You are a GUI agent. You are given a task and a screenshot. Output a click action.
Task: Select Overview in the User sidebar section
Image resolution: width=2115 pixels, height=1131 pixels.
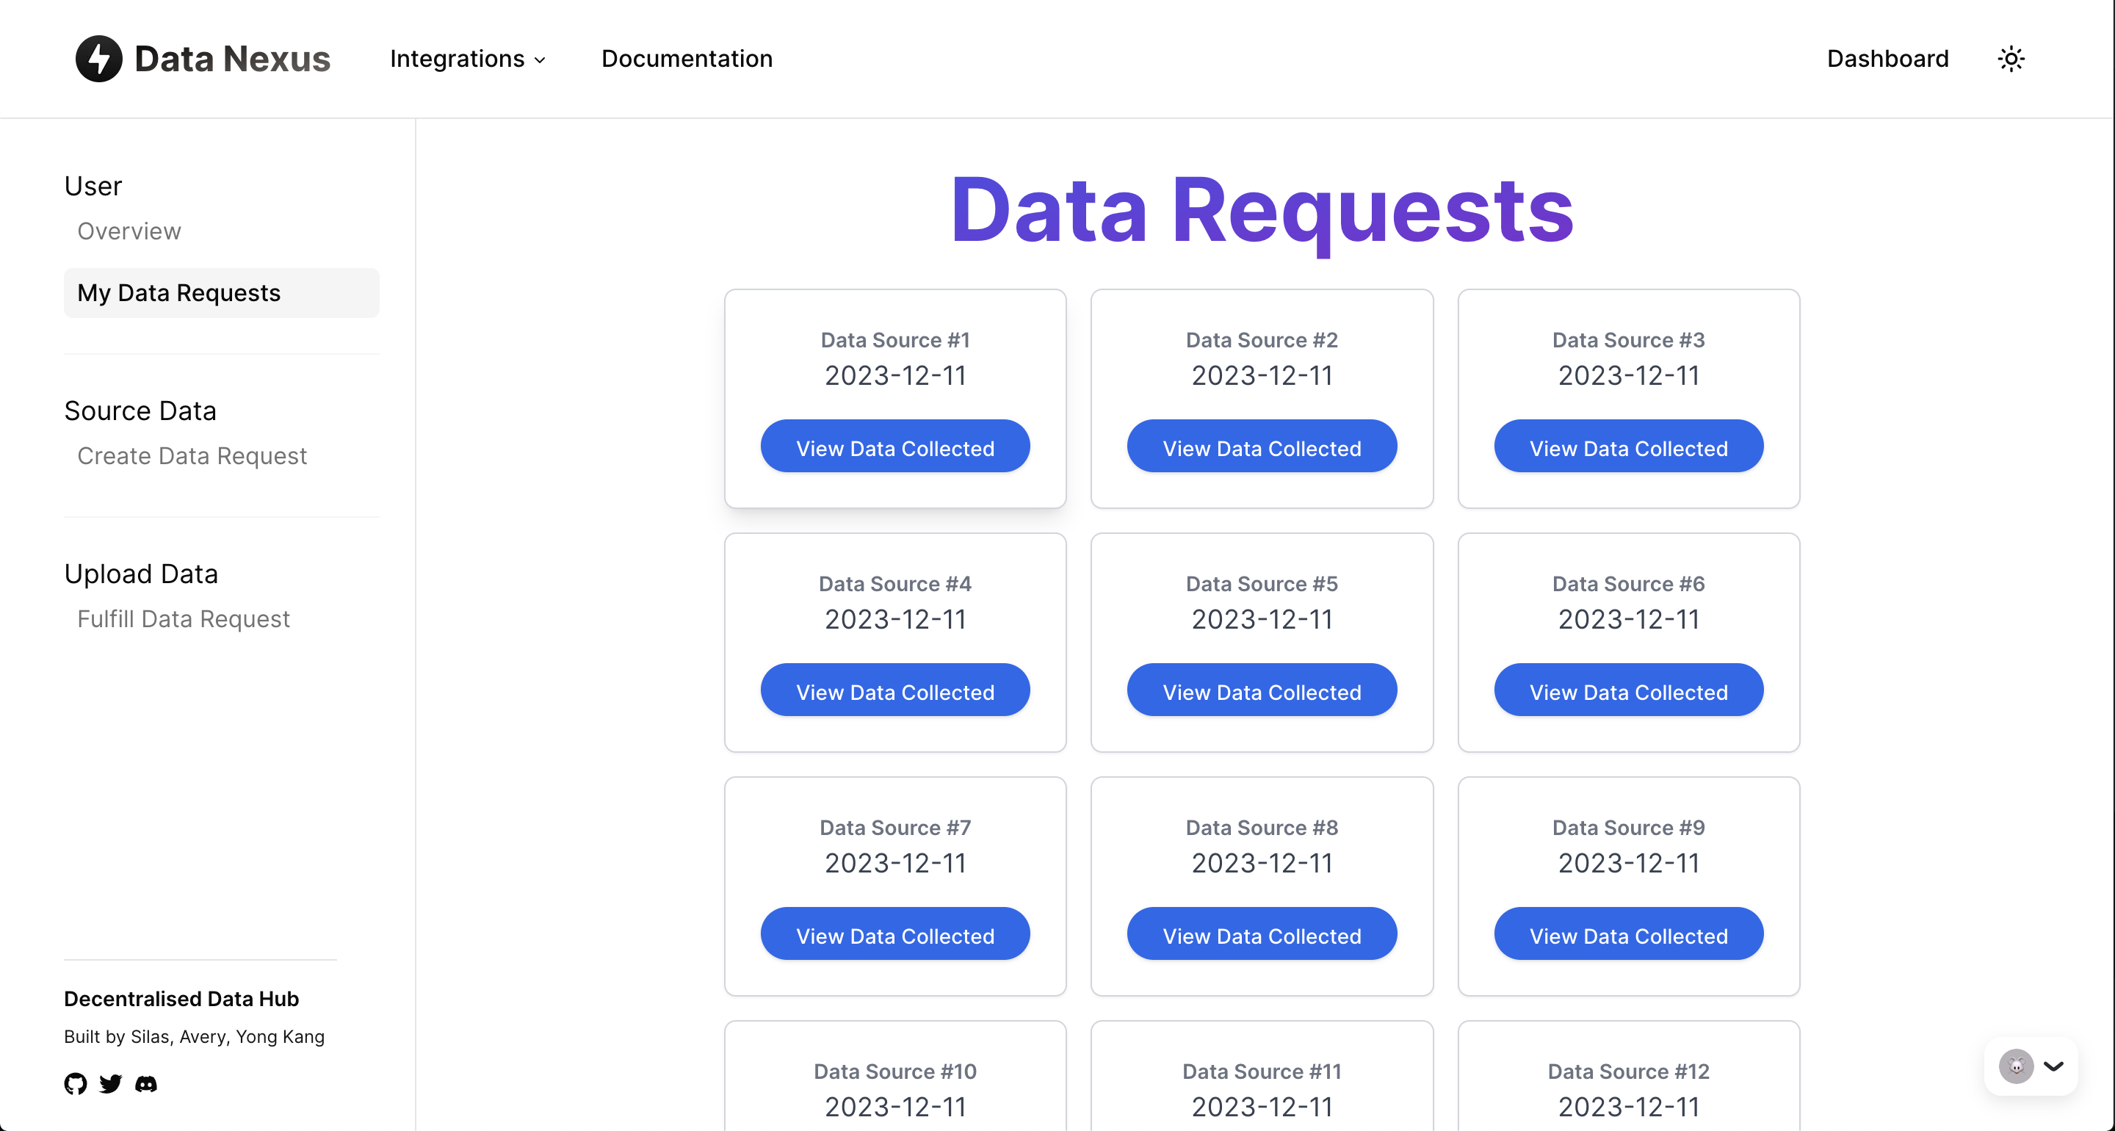point(129,231)
